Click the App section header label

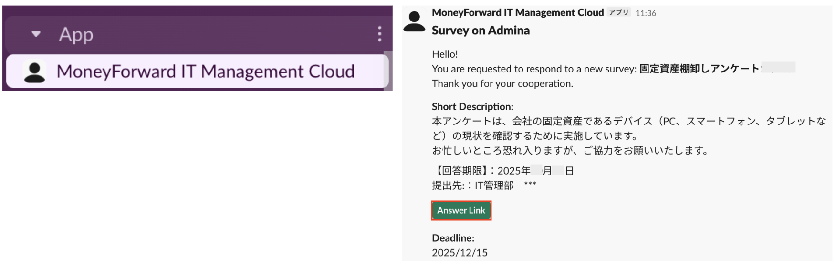76,34
